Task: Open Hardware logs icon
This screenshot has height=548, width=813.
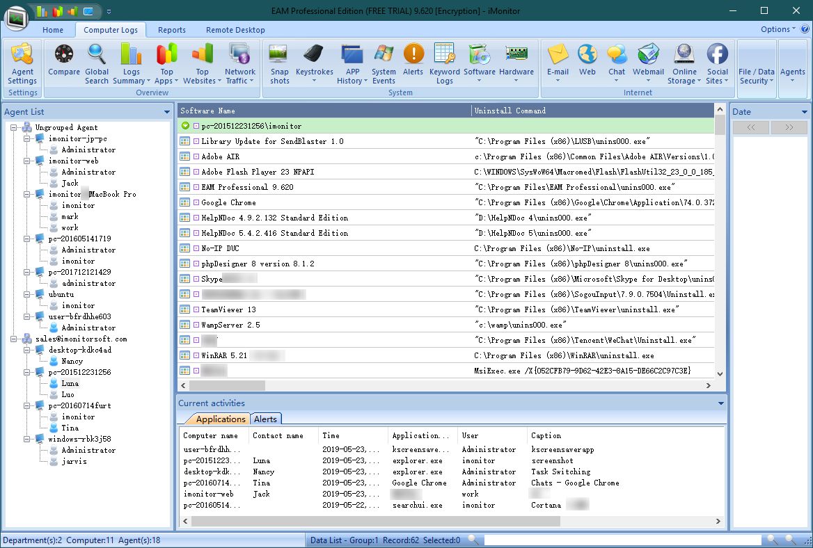Action: tap(516, 54)
